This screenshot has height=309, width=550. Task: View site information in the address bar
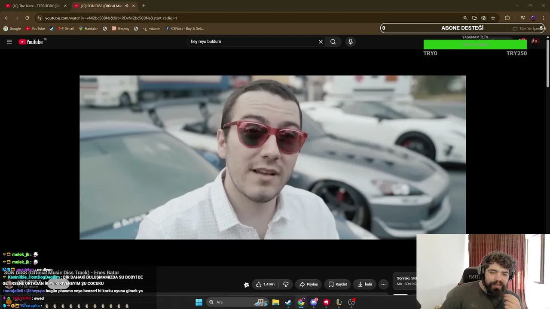point(39,18)
